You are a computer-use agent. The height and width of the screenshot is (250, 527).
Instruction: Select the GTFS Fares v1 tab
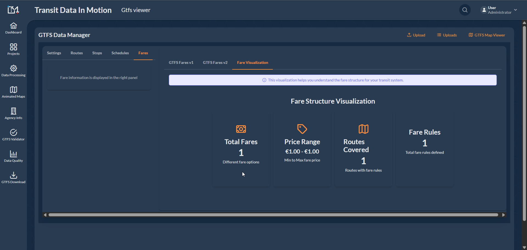pyautogui.click(x=181, y=63)
